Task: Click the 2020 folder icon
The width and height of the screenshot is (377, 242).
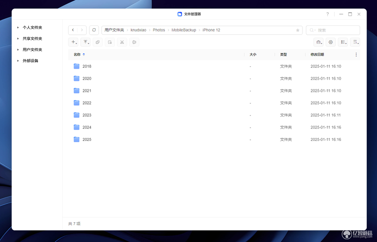Action: point(76,78)
